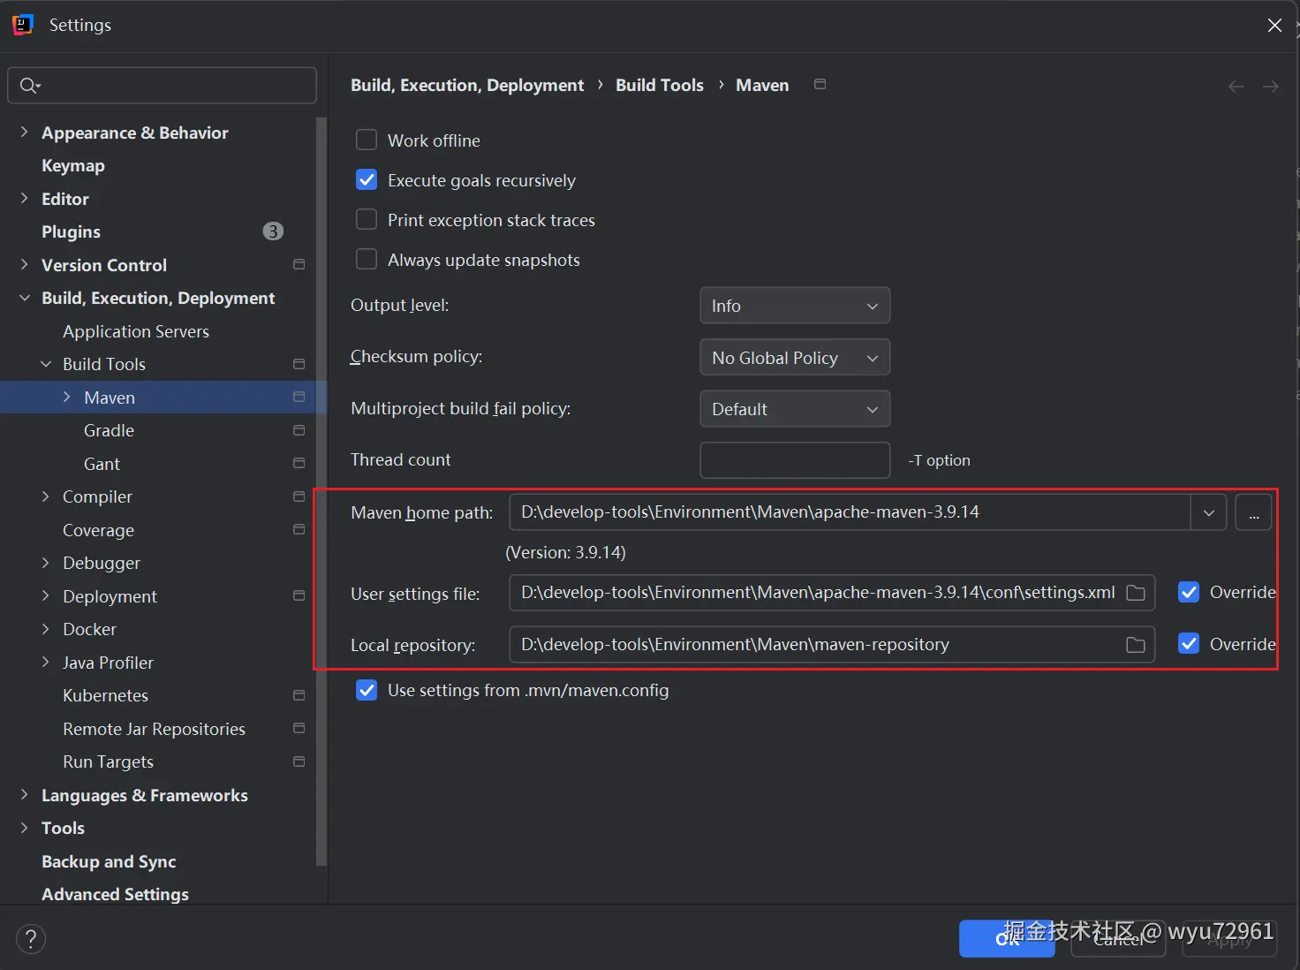
Task: Go forward with the right arrow
Action: (x=1270, y=87)
